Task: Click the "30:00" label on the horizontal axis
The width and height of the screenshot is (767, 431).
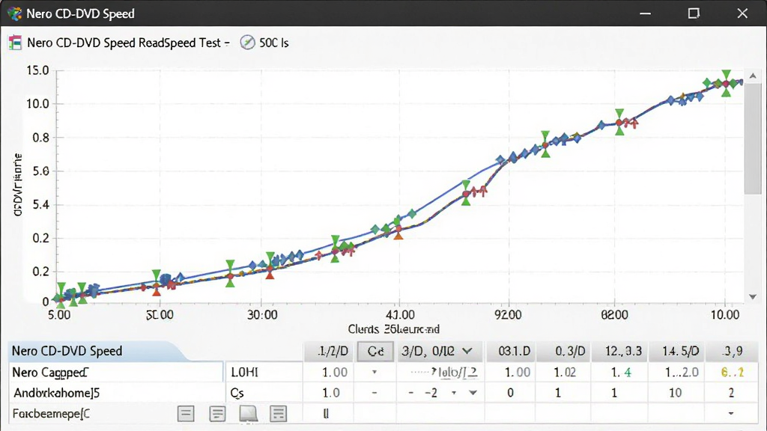Action: [262, 315]
